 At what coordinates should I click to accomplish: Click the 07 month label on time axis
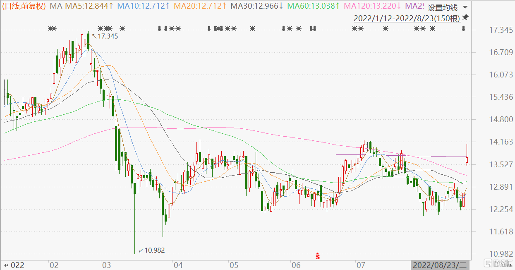coord(360,265)
